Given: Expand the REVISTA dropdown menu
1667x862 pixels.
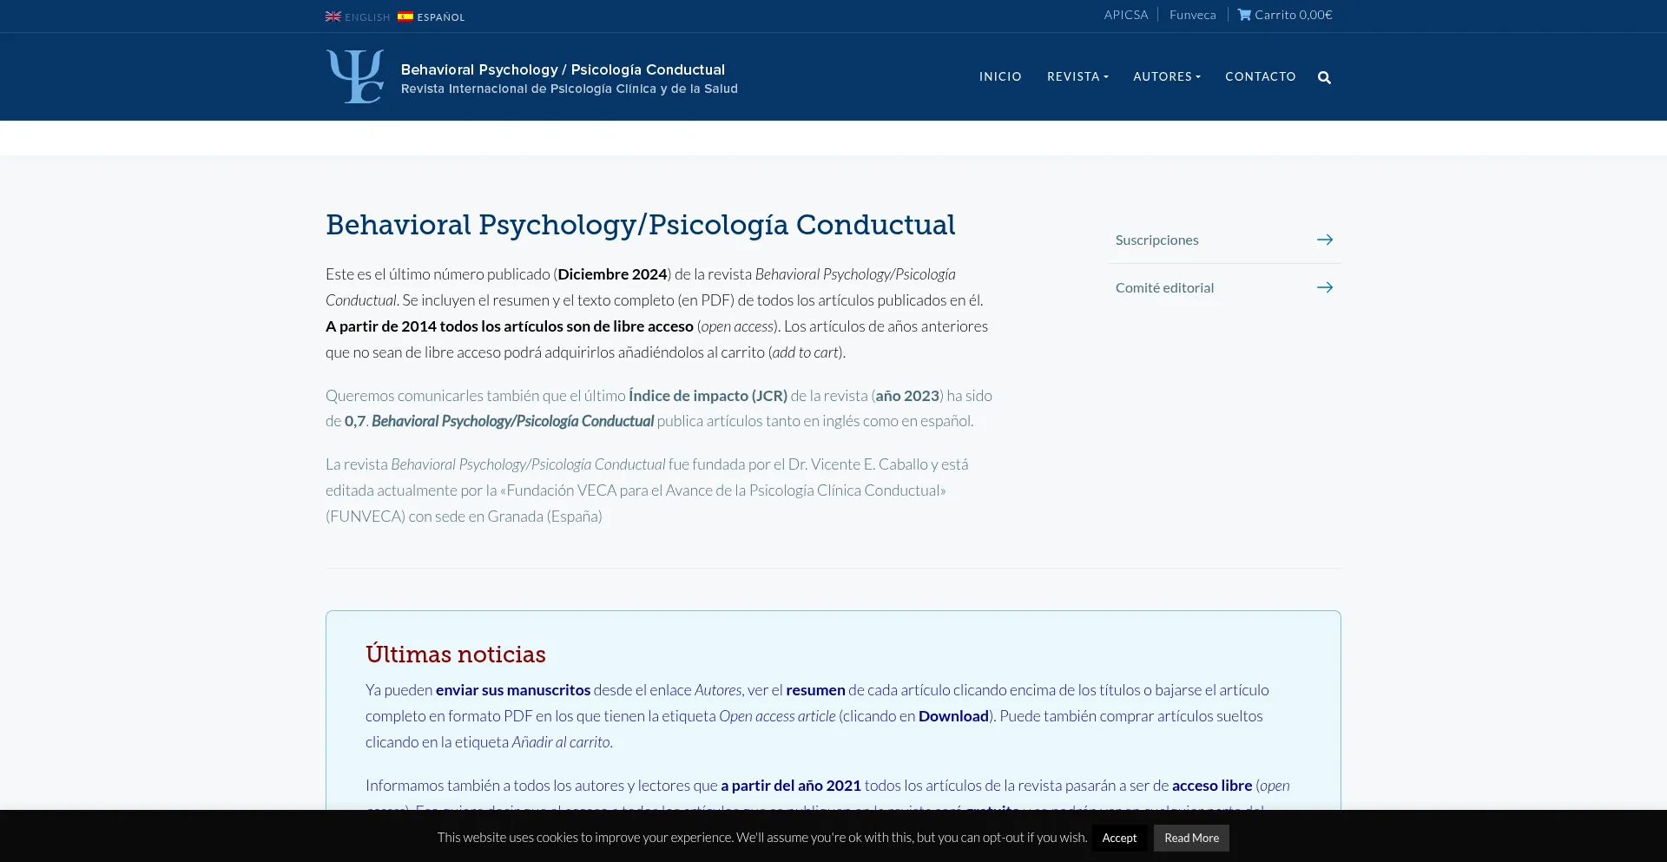Looking at the screenshot, I should pos(1077,76).
